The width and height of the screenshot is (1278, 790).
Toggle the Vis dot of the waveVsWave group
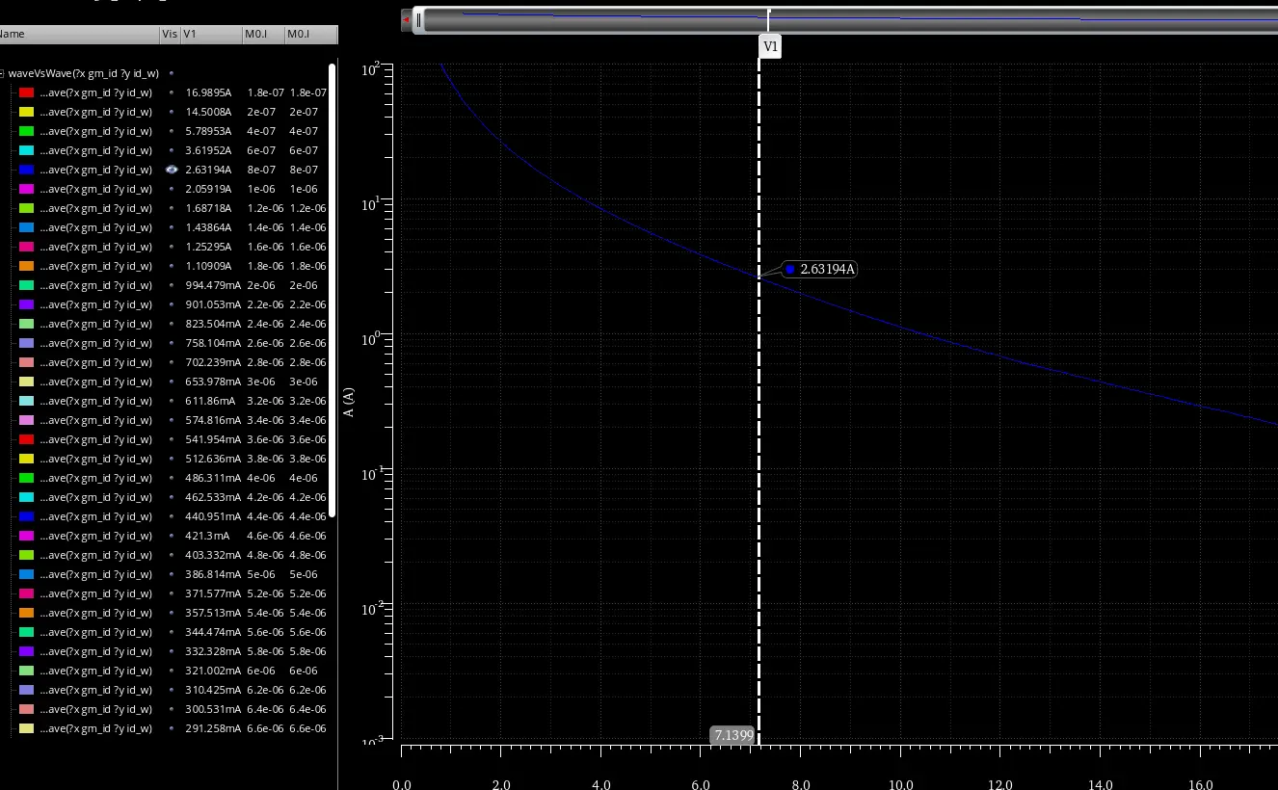172,73
